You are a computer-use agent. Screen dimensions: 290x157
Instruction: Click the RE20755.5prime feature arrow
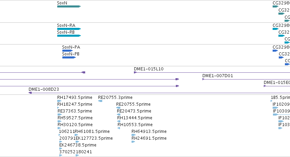coord(118,108)
